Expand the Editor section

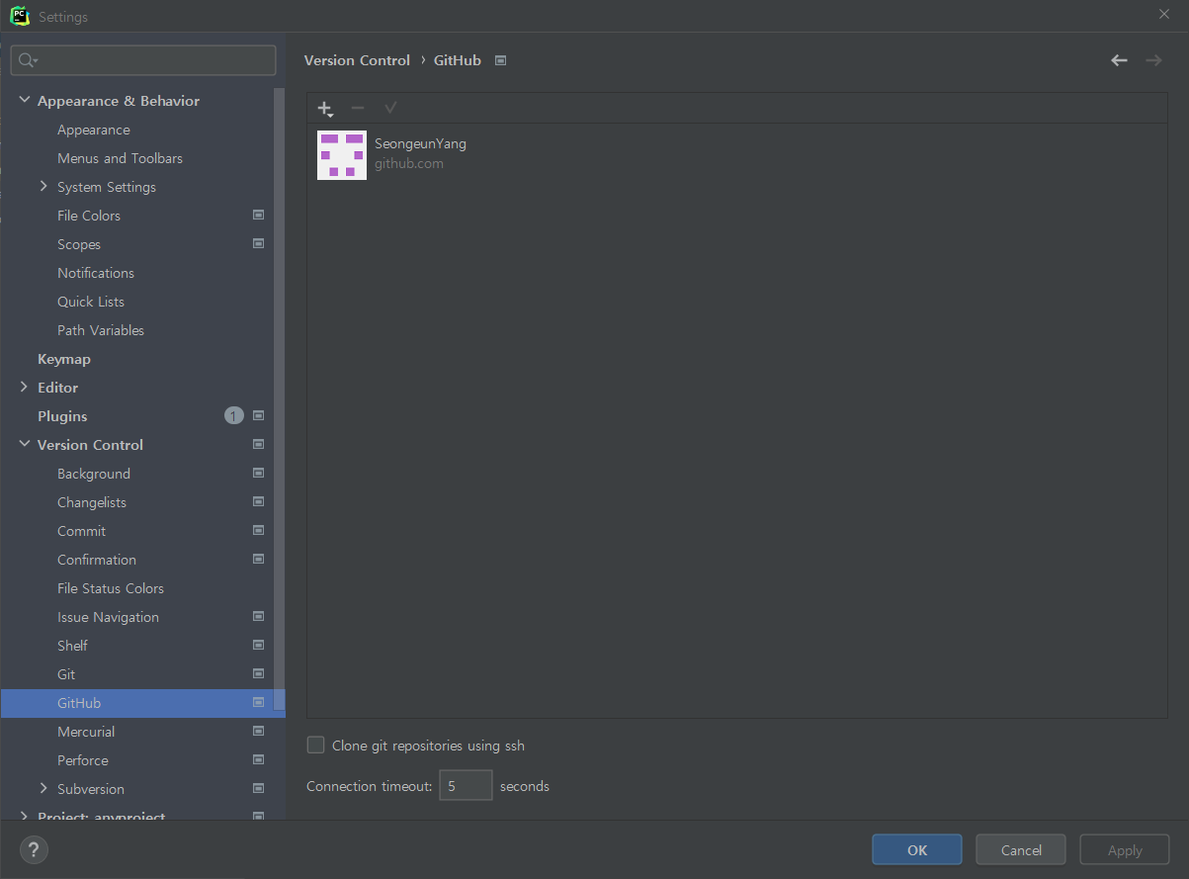pyautogui.click(x=24, y=387)
